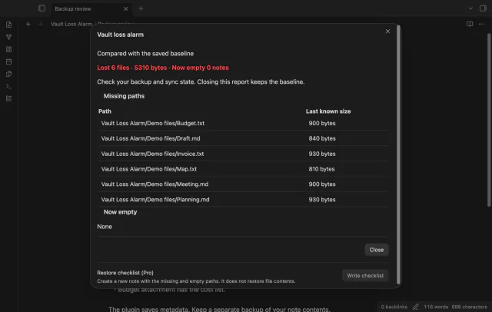This screenshot has width=492, height=312.
Task: Open the more options ellipsis menu
Action: 481,24
